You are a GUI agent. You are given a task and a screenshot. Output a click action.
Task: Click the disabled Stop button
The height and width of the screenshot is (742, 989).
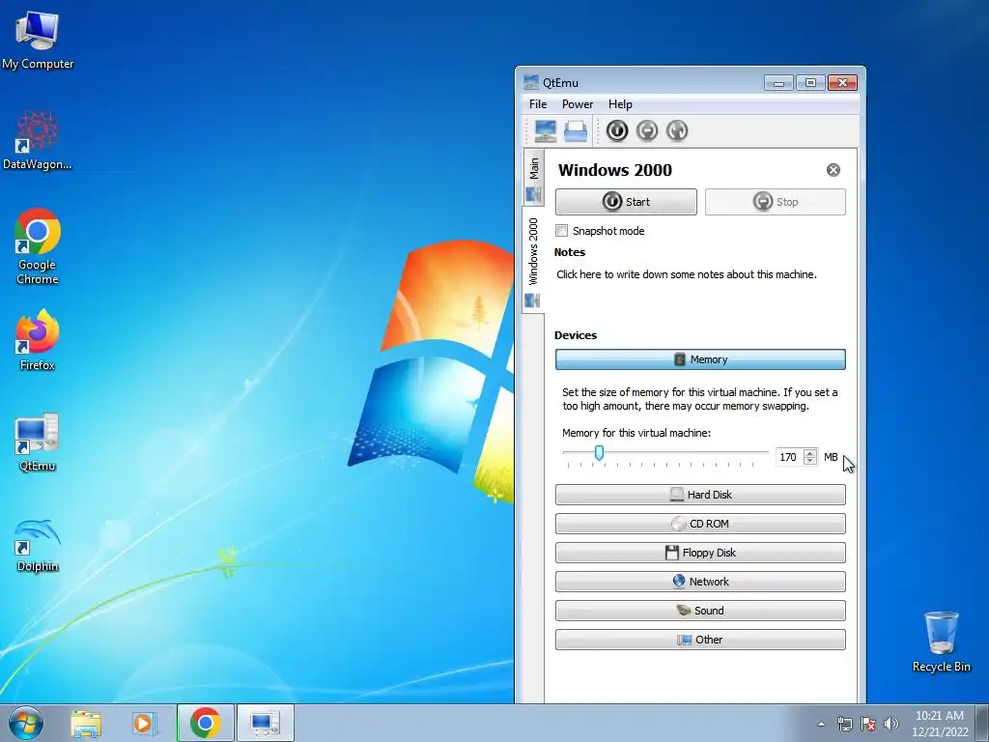(x=776, y=202)
